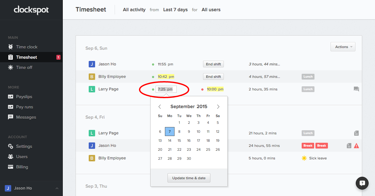Click the Settings gears icon

tap(11, 146)
